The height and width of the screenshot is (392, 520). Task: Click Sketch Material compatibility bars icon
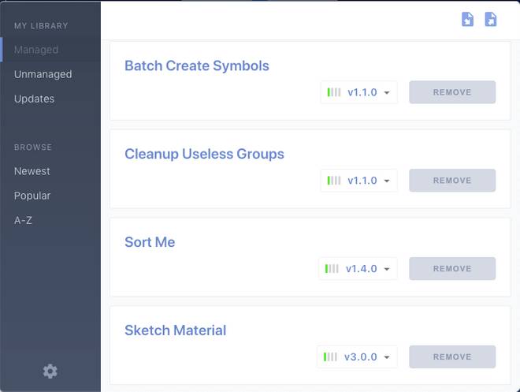(x=331, y=357)
